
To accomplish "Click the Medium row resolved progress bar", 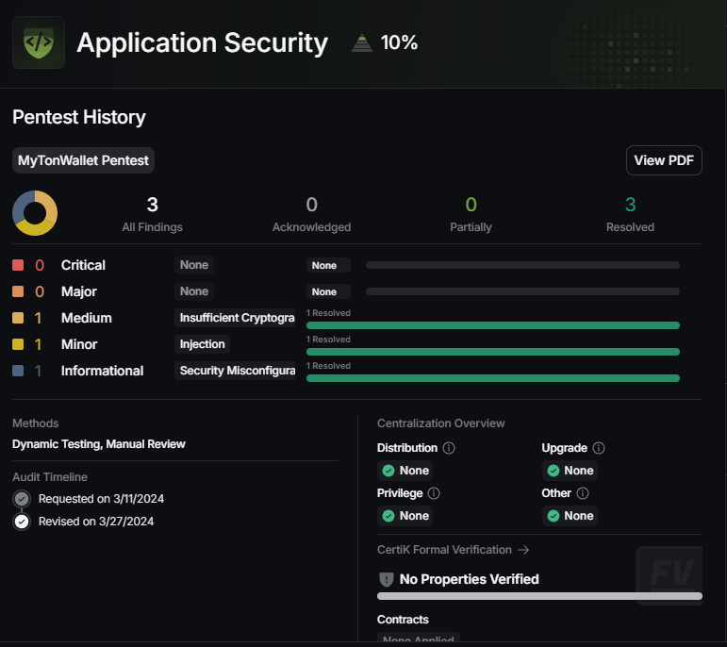I will (x=493, y=325).
